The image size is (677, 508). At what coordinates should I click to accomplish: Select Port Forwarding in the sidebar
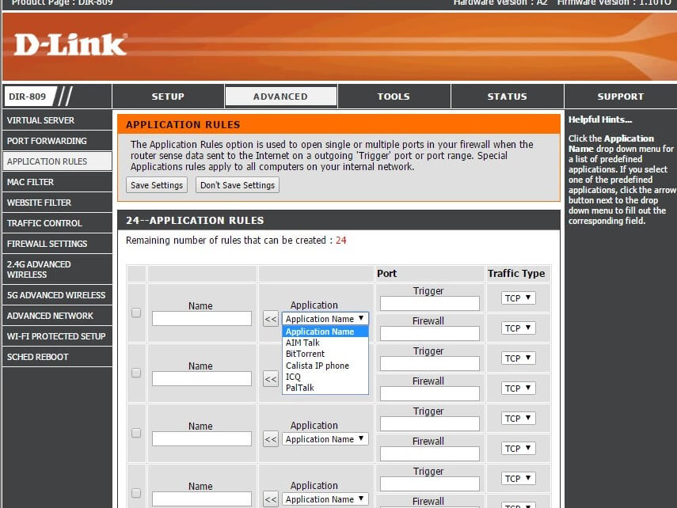click(x=57, y=141)
